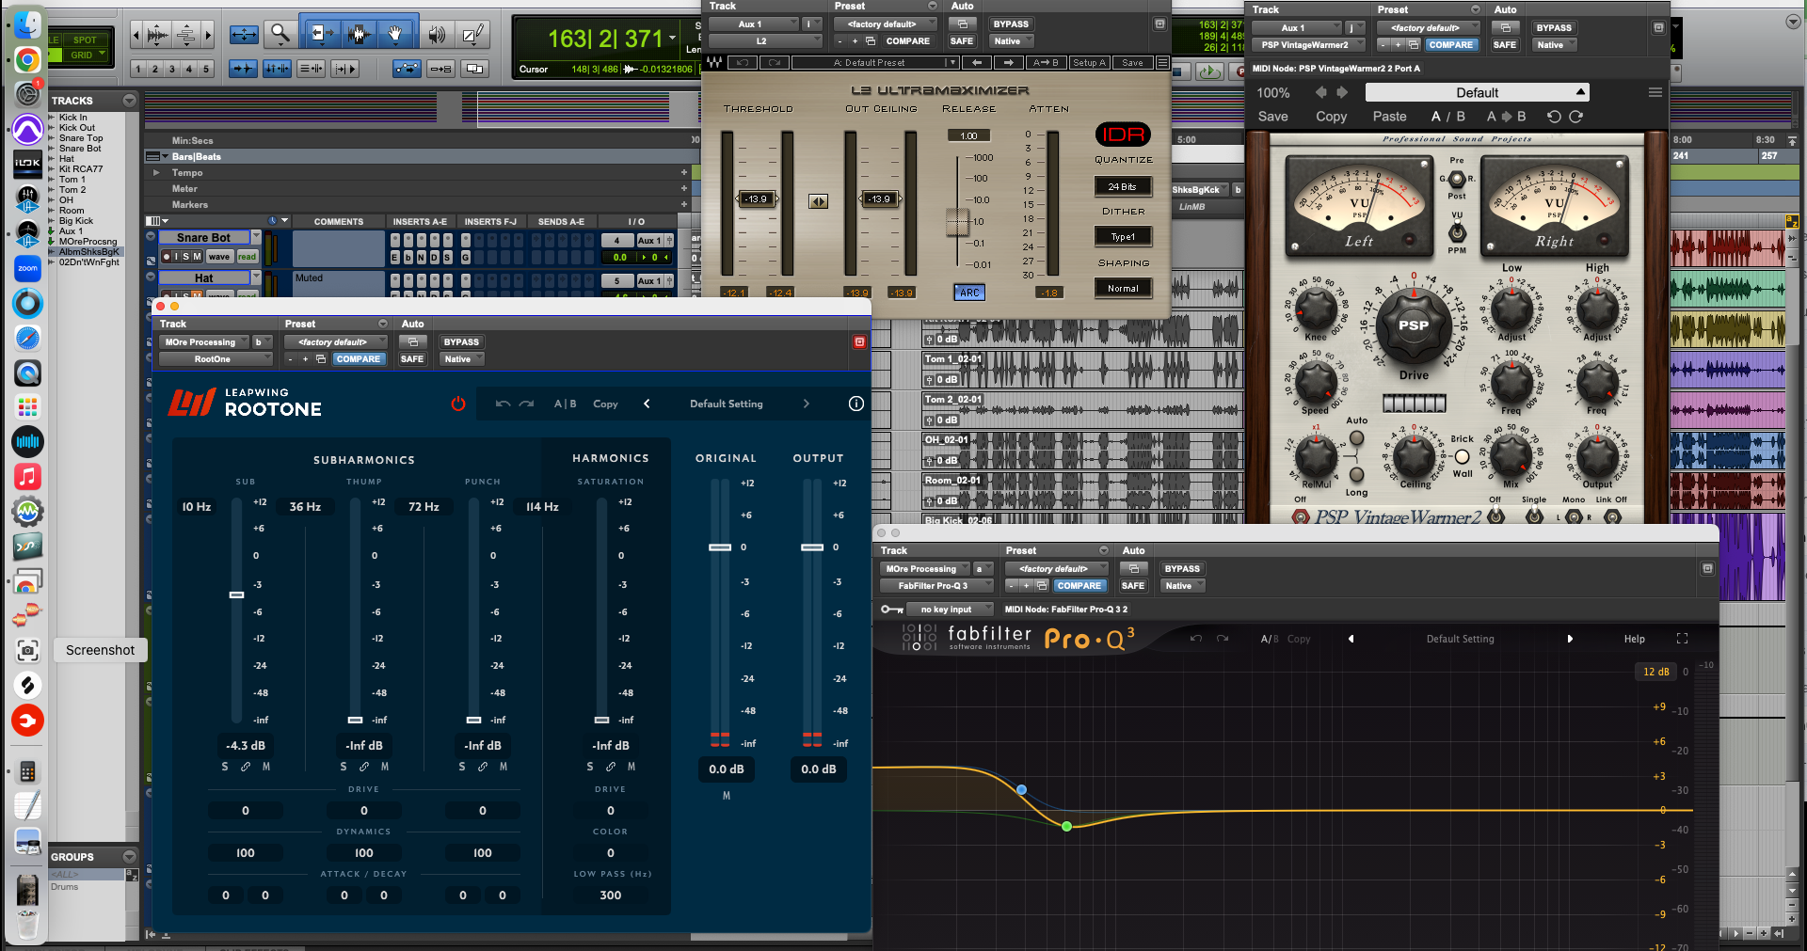Screen dimensions: 1807x951
Task: Click Paste in PSP VintageWarmer2
Action: click(x=1389, y=117)
